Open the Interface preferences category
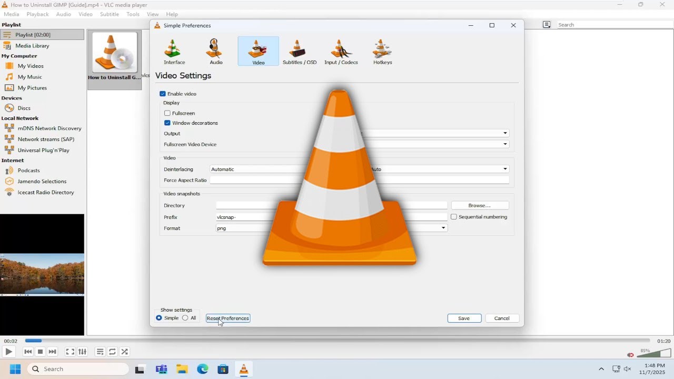Viewport: 674px width, 379px height. coord(174,51)
